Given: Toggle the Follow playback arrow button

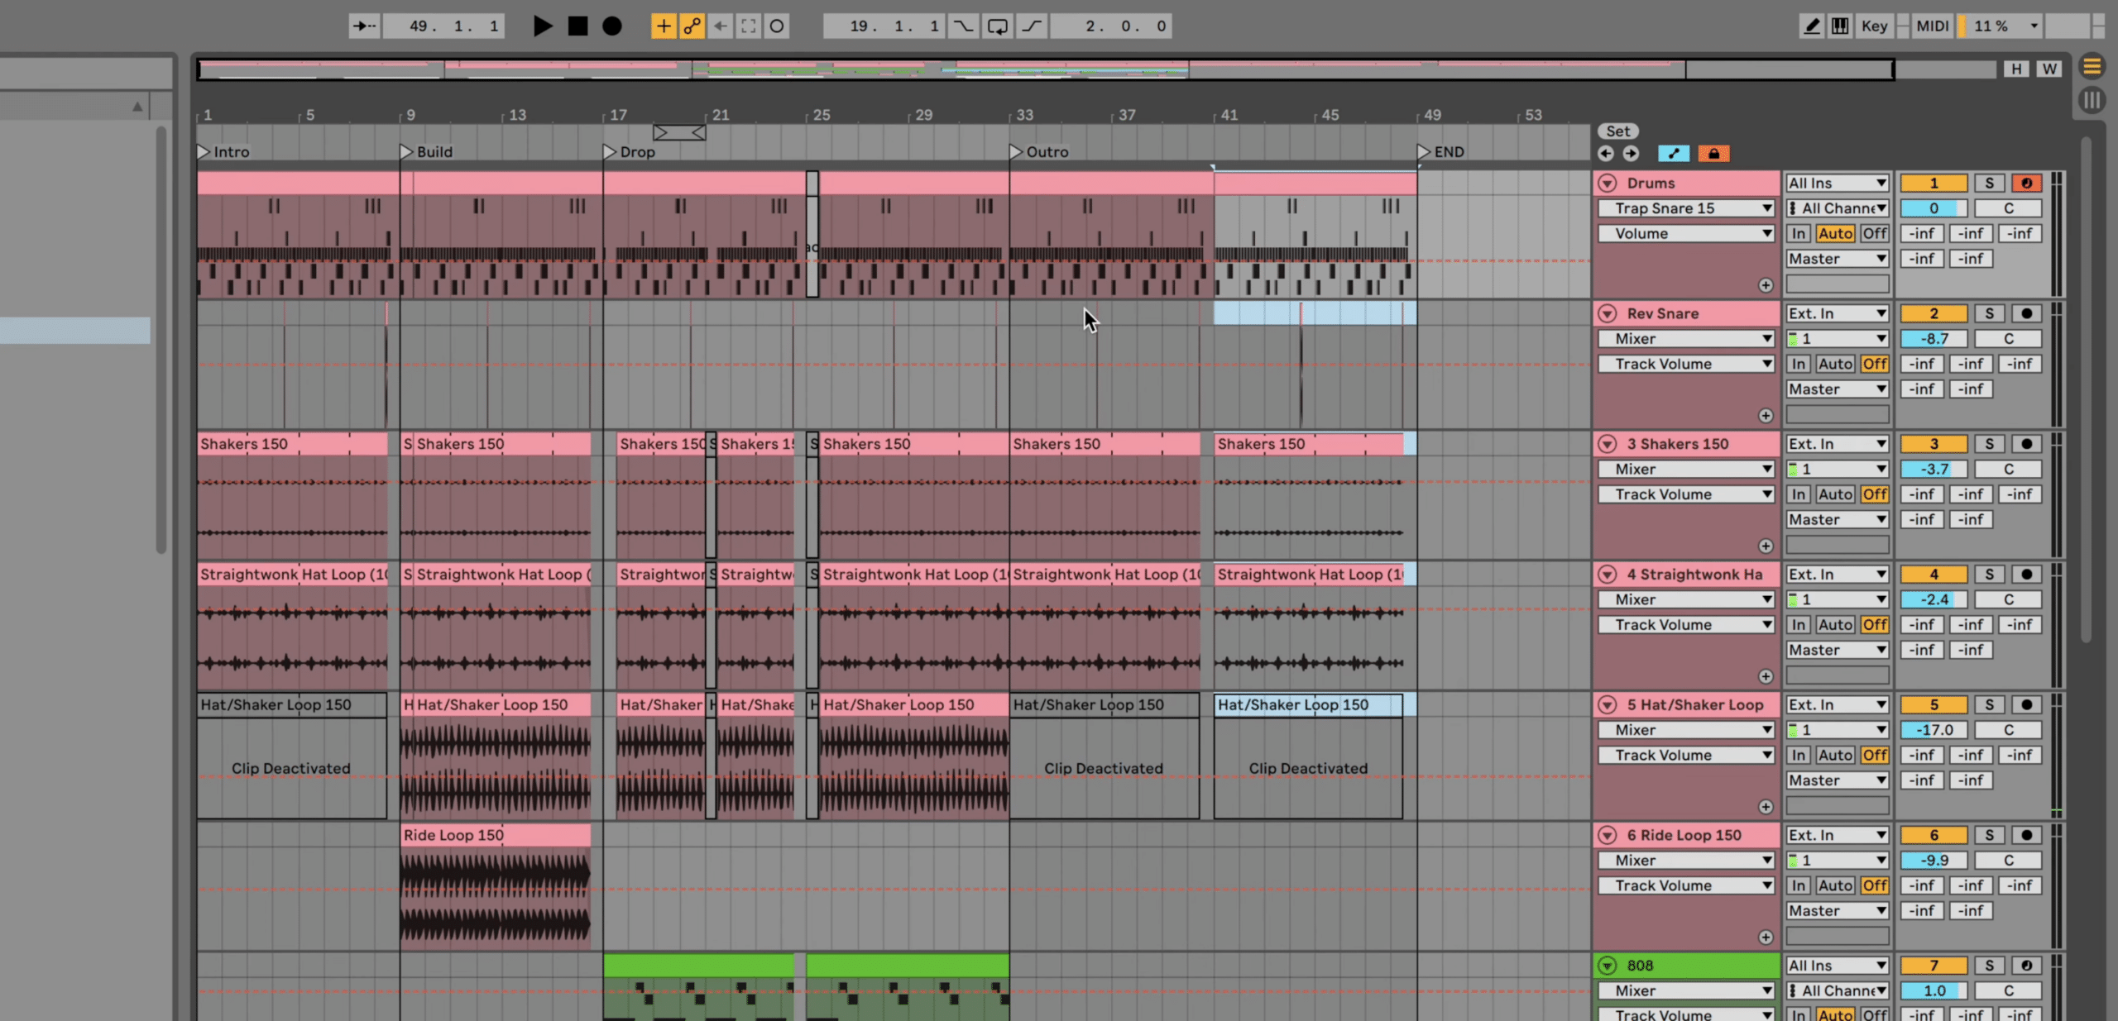Looking at the screenshot, I should click(364, 26).
